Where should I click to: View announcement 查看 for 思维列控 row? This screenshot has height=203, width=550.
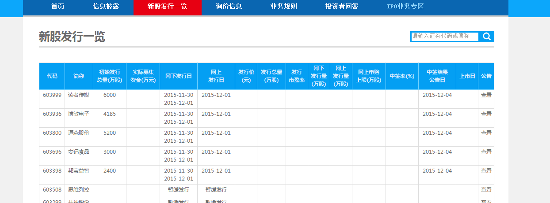pyautogui.click(x=486, y=190)
